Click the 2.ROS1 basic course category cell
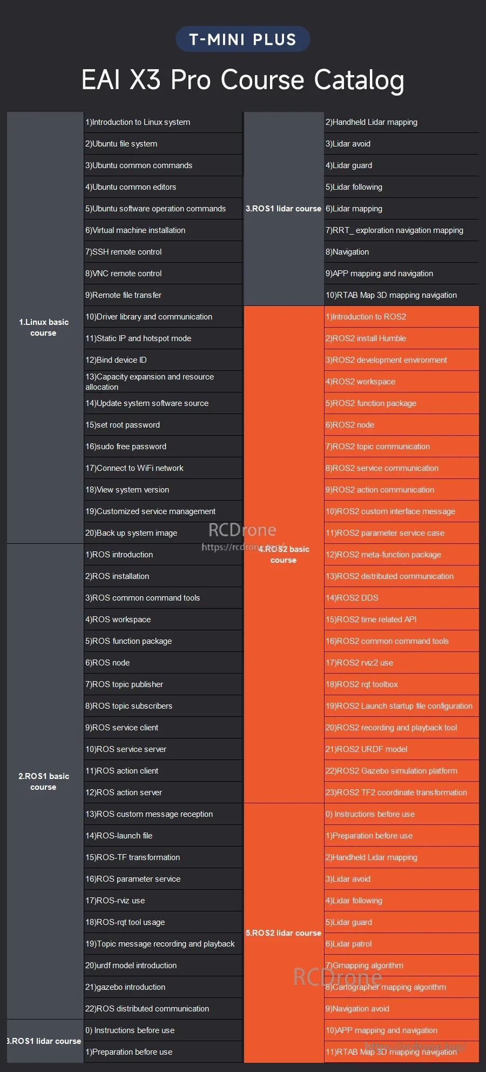Screen dimensions: 486x1072 [x=45, y=782]
